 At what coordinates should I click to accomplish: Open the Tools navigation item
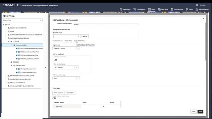[x=189, y=9]
